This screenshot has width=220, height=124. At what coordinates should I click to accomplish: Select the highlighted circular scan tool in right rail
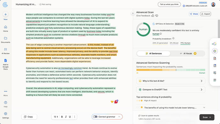[215, 51]
